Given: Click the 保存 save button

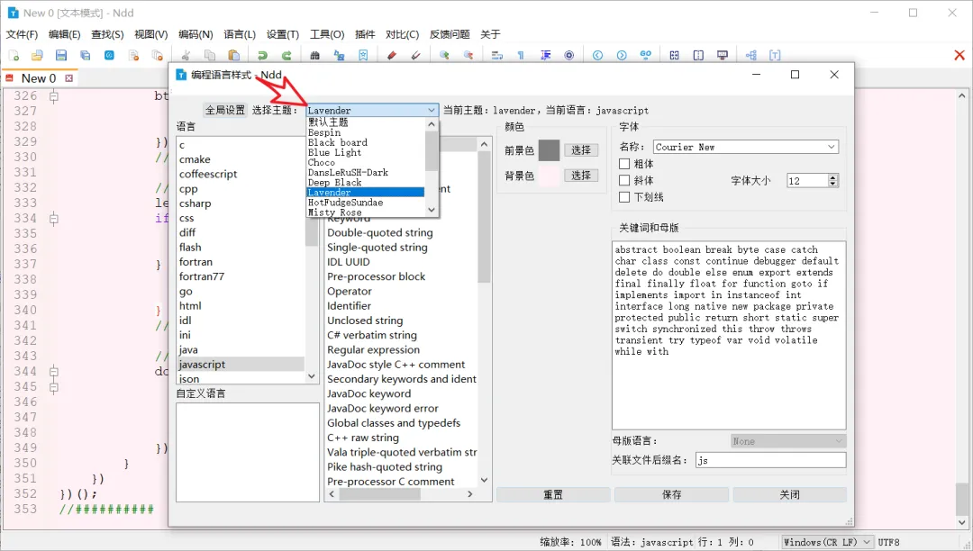Looking at the screenshot, I should 671,494.
